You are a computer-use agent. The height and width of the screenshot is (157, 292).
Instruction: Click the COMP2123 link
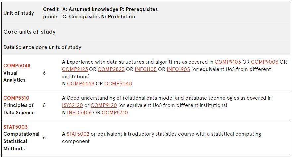(75, 69)
